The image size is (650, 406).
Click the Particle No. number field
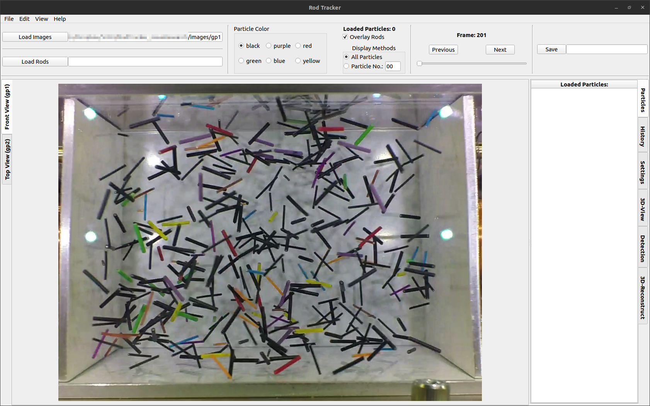pyautogui.click(x=393, y=66)
